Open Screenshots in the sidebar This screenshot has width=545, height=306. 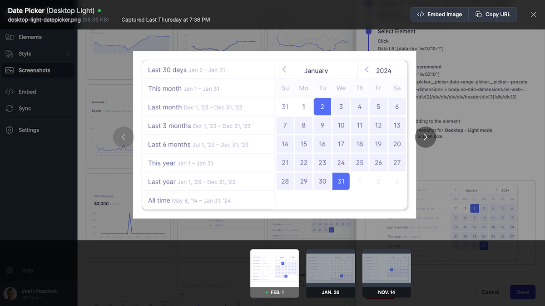[x=37, y=70]
